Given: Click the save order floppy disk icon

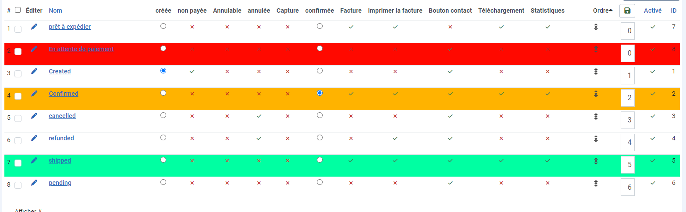Looking at the screenshot, I should coord(627,10).
